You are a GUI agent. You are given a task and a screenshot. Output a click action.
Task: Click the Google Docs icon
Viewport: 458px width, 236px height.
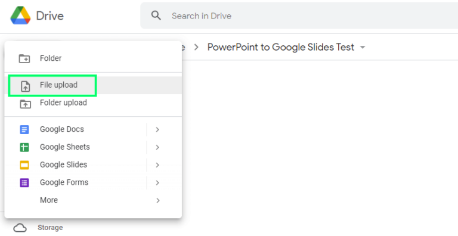click(24, 129)
